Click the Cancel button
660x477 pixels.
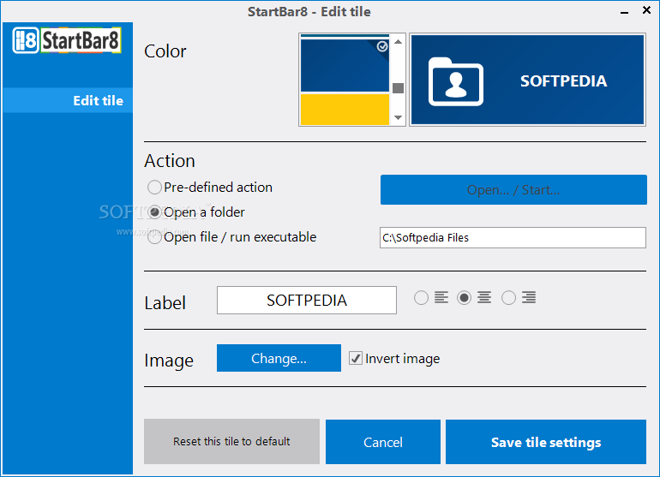point(383,442)
